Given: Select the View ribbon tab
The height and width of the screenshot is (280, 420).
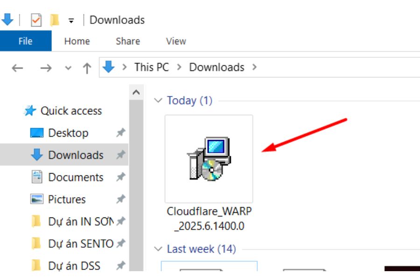Looking at the screenshot, I should tap(176, 41).
